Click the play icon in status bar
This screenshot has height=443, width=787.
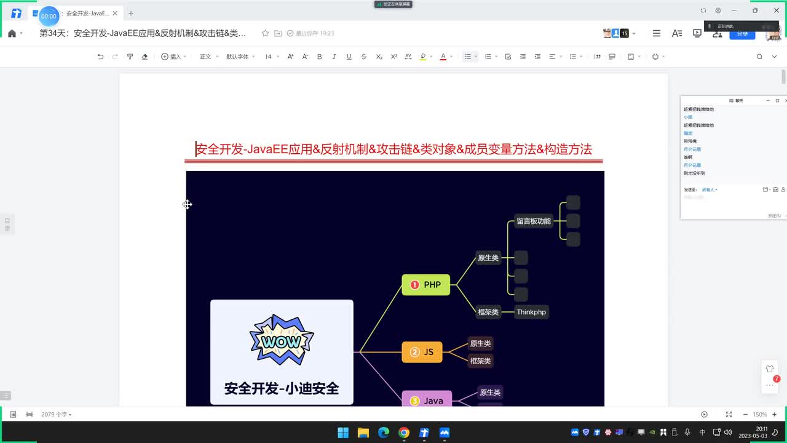tap(705, 415)
